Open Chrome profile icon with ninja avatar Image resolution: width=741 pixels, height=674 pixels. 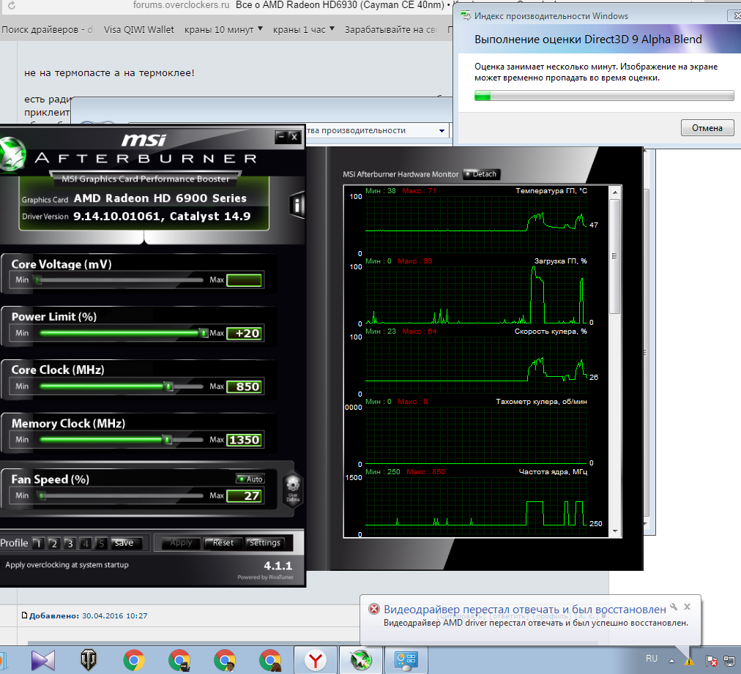click(x=179, y=660)
